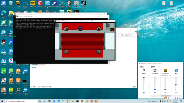Expand the File Explorer ribbon chevron
The image size is (184, 103).
[134, 32]
